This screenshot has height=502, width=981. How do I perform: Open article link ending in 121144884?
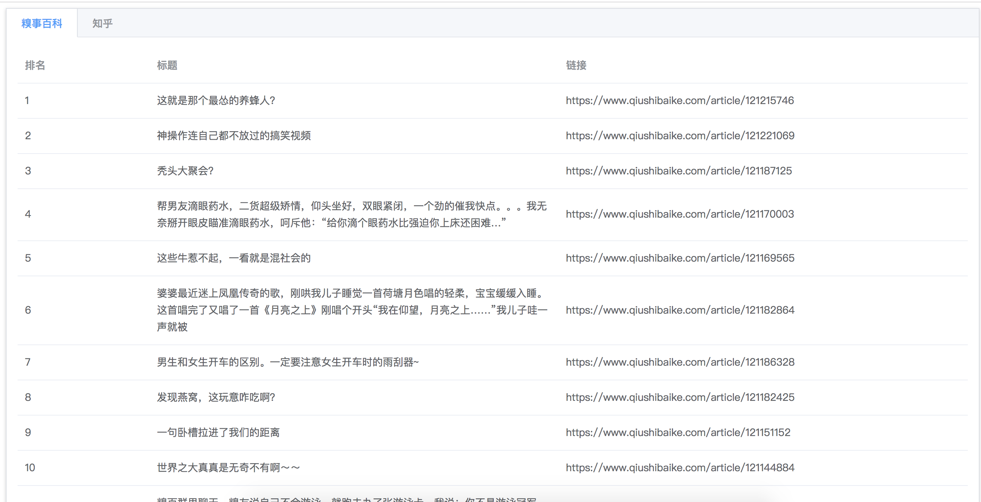click(680, 468)
